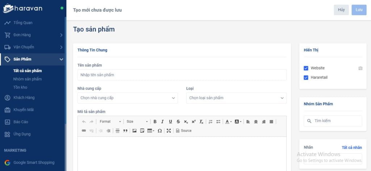Click the underline formatting icon
The height and width of the screenshot is (171, 371).
click(x=170, y=121)
